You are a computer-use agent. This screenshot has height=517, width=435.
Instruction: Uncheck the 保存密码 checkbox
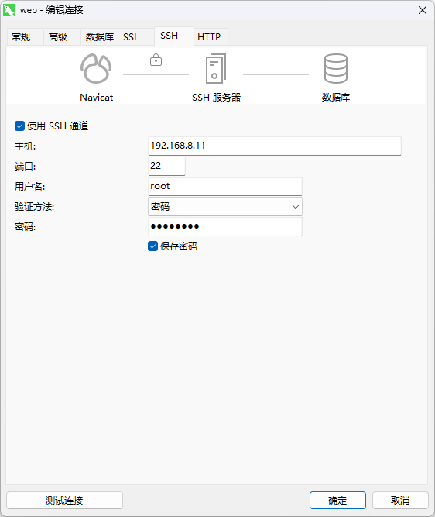pos(152,246)
